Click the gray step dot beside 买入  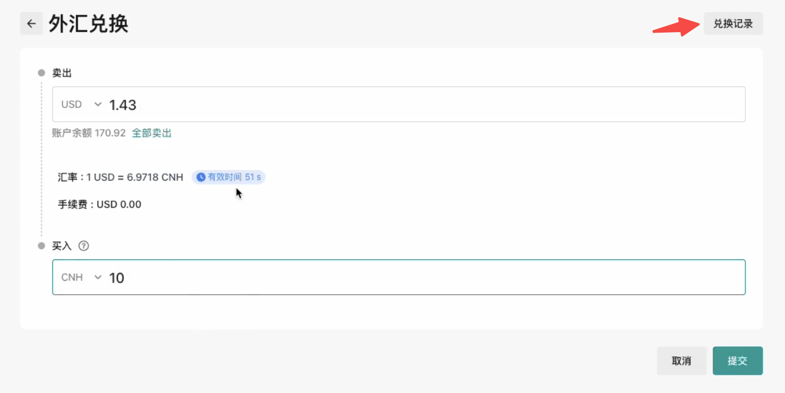pos(42,246)
